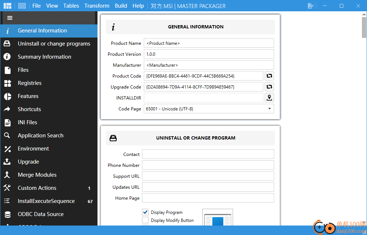Maximize the Master Packager window
This screenshot has height=235, width=367.
[x=342, y=6]
